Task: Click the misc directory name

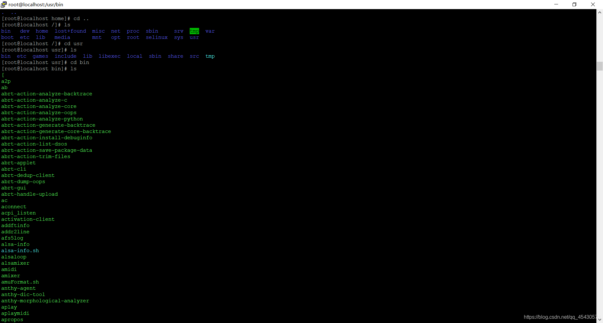Action: coord(99,31)
